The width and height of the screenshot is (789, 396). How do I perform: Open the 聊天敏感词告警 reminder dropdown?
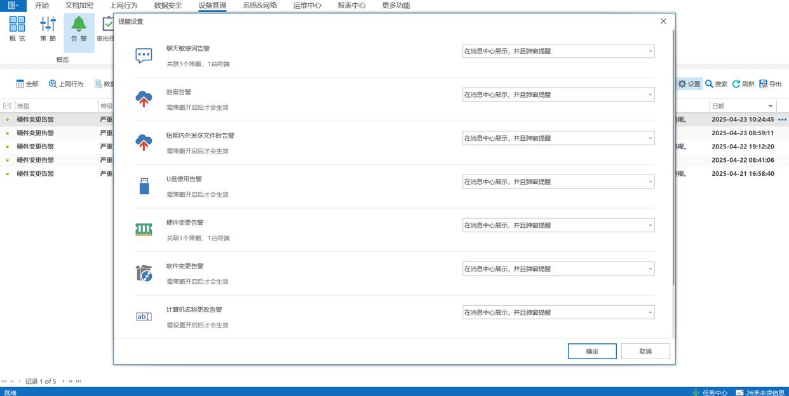[558, 51]
